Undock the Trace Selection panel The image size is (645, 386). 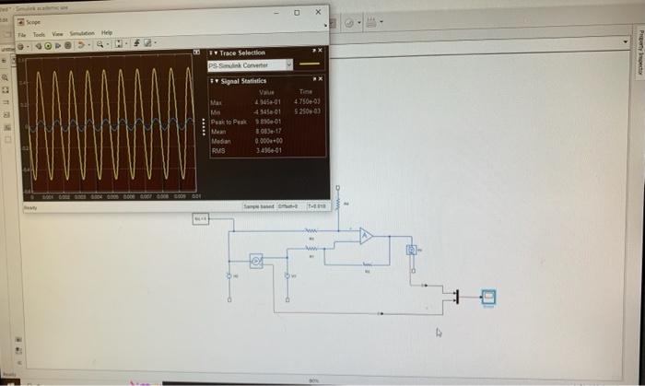[314, 51]
